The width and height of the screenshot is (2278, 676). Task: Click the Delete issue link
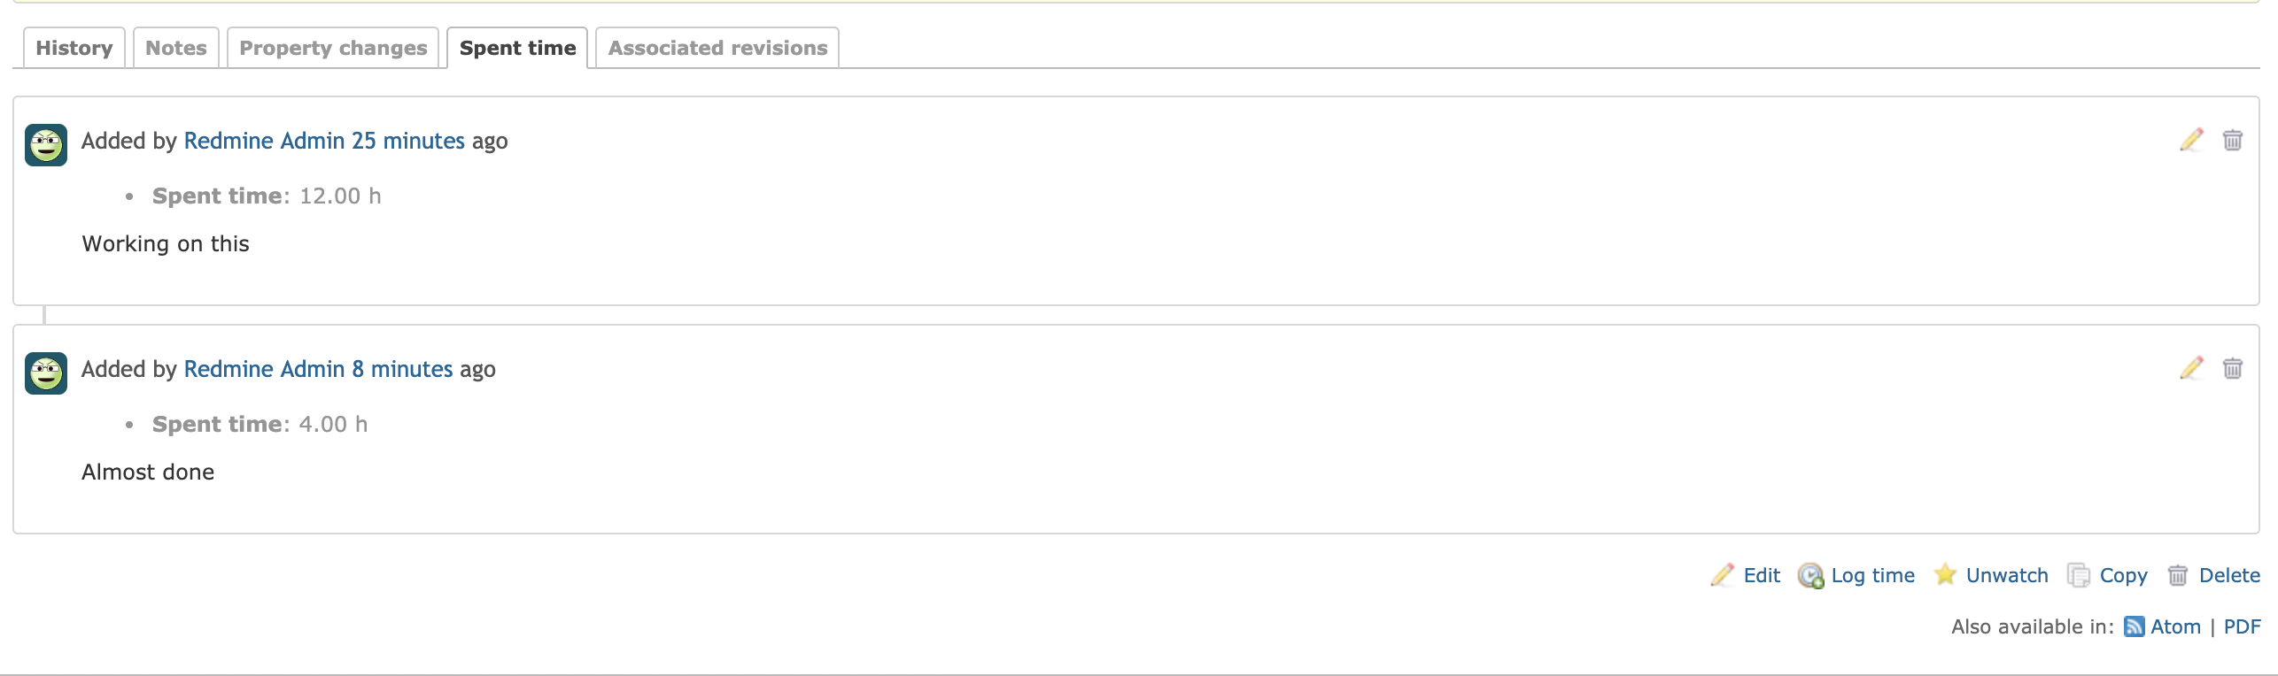[2229, 575]
